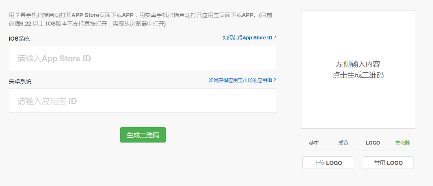This screenshot has height=186, width=433.
Task: Click the 安卓系统 field label
Action: click(20, 82)
